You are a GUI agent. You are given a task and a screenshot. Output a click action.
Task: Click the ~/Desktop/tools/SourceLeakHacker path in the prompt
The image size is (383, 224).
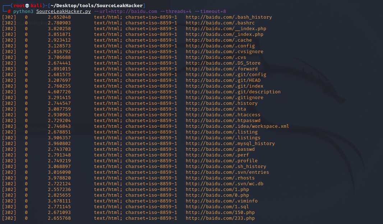point(97,6)
